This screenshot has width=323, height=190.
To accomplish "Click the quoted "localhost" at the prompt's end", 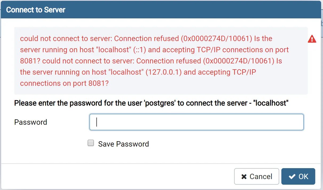I will point(272,103).
